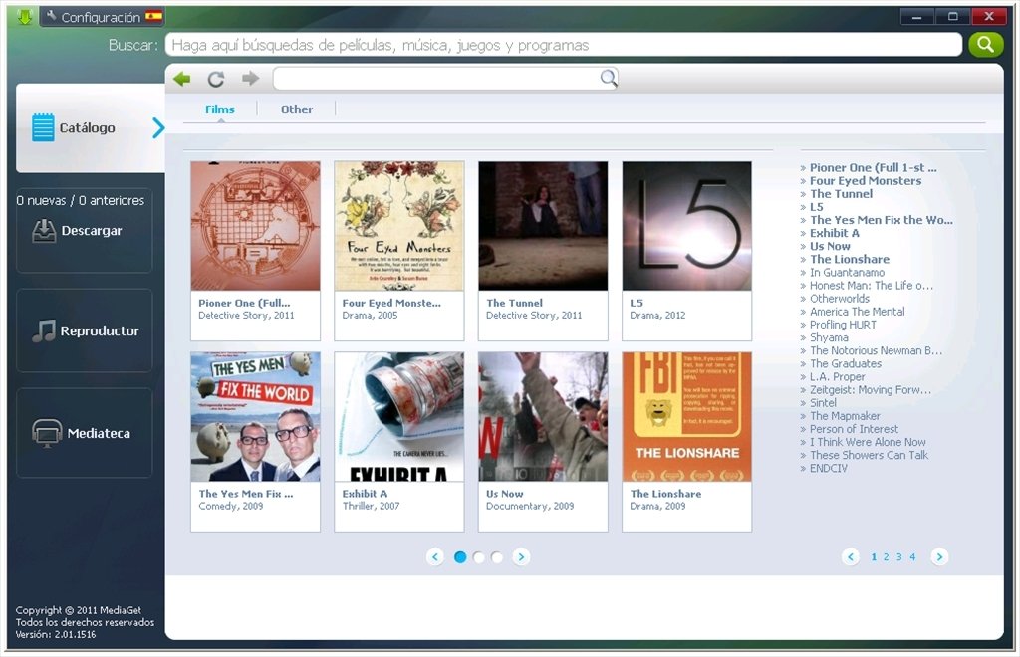This screenshot has height=657, width=1020.
Task: Open The Lionshare poster
Action: coord(687,416)
